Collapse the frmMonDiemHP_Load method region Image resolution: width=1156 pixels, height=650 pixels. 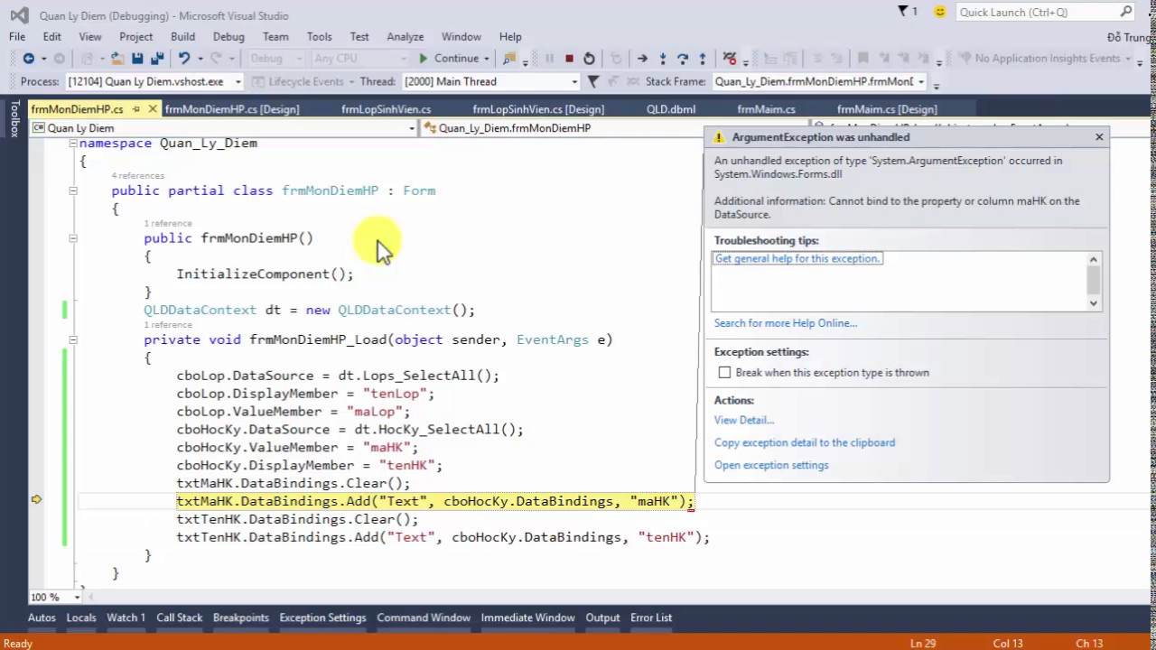[x=73, y=340]
